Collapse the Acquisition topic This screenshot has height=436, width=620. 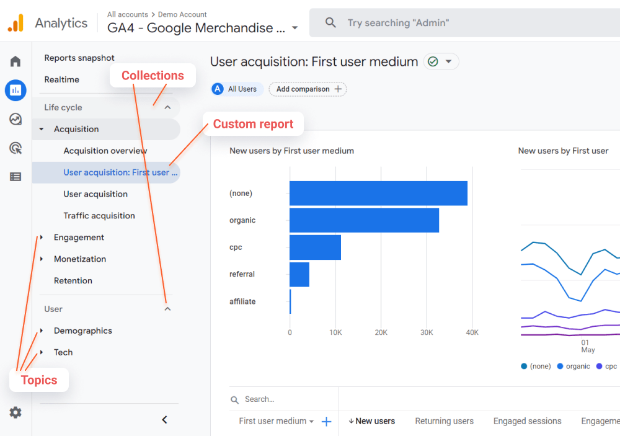coord(42,129)
